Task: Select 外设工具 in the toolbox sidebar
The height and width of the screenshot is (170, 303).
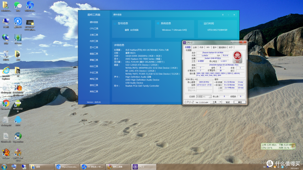Action: (94, 73)
